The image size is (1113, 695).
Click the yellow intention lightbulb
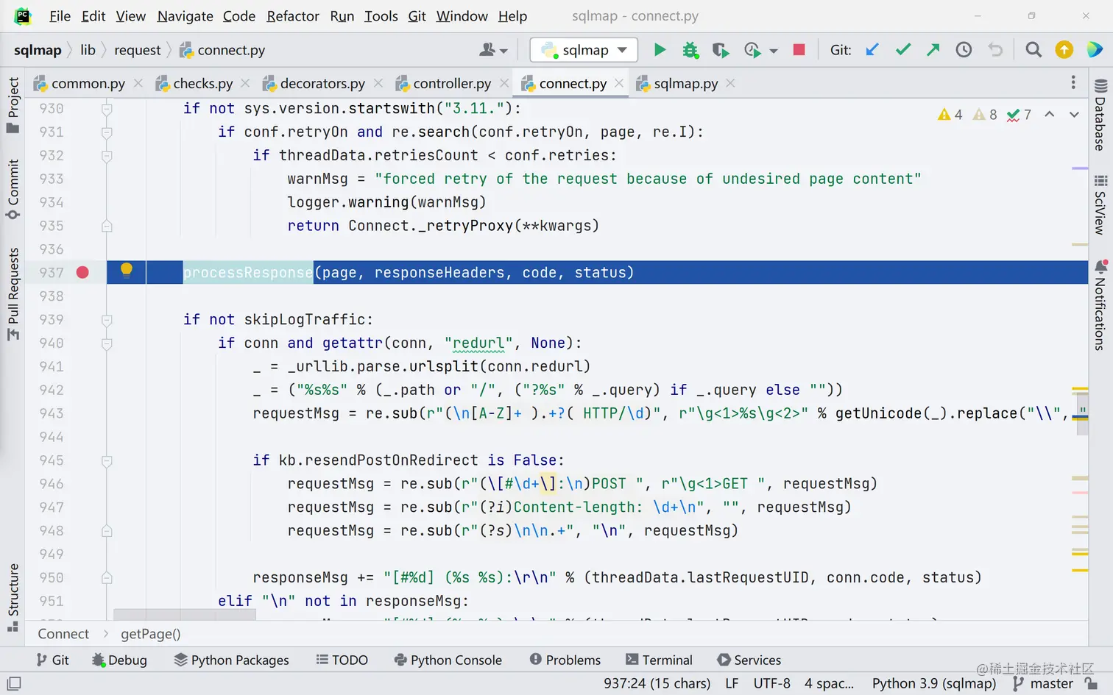127,270
